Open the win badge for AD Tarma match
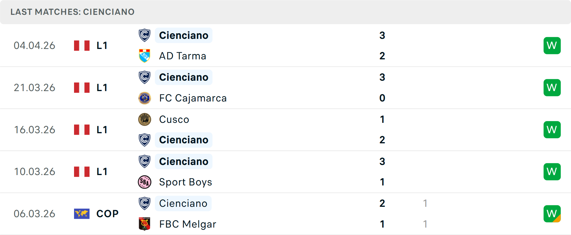Viewport: 571px width, 235px height. click(x=552, y=46)
